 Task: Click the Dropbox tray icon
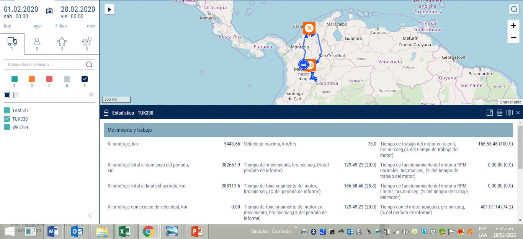coord(433,232)
